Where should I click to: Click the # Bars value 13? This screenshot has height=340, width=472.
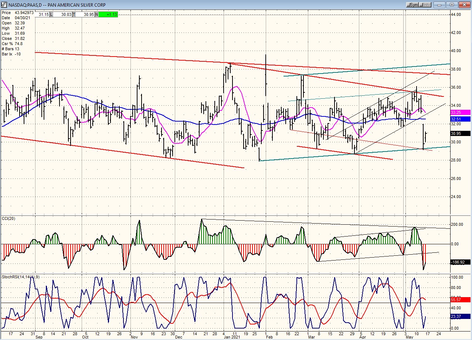tap(17, 49)
